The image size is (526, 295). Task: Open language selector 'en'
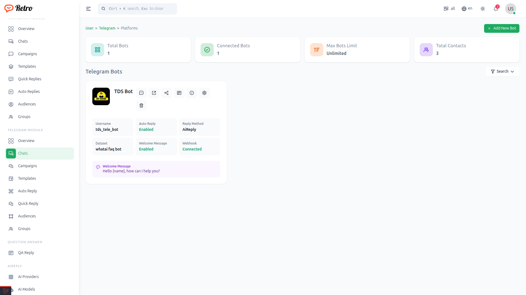pyautogui.click(x=467, y=9)
